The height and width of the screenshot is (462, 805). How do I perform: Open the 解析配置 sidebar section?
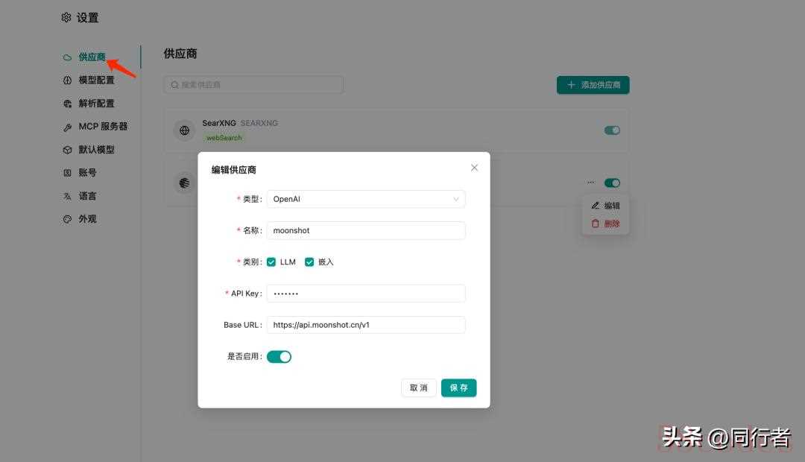96,103
